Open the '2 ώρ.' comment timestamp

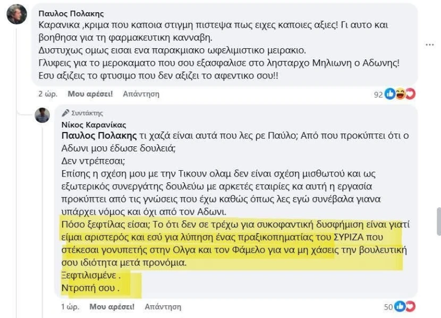coord(47,94)
